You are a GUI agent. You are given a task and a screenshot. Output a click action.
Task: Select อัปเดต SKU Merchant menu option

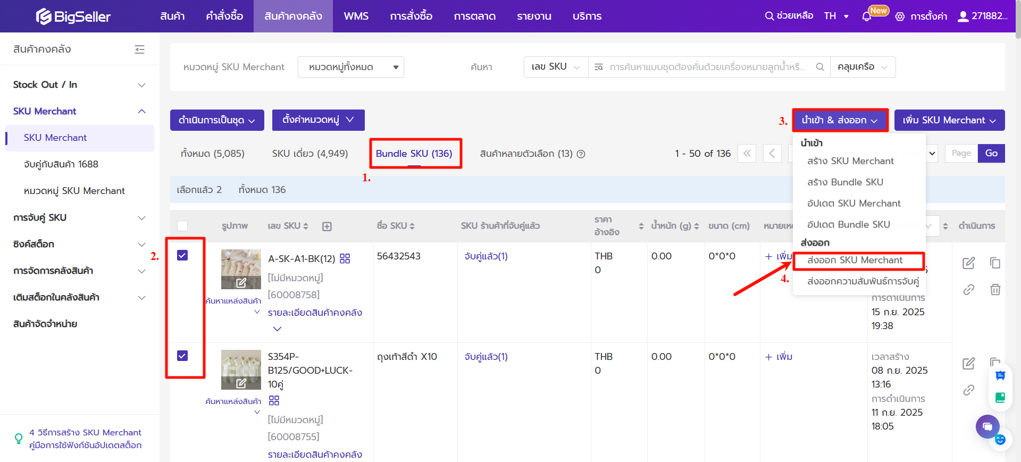853,203
